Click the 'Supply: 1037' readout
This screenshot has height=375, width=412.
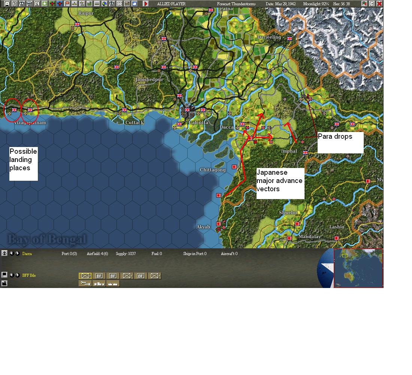(126, 253)
